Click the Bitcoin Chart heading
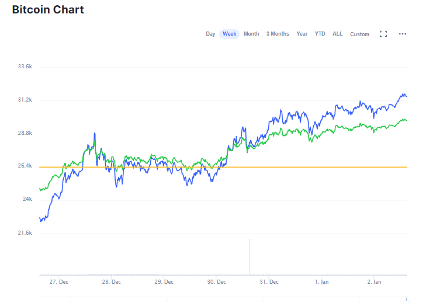This screenshot has width=426, height=303. coord(48,9)
